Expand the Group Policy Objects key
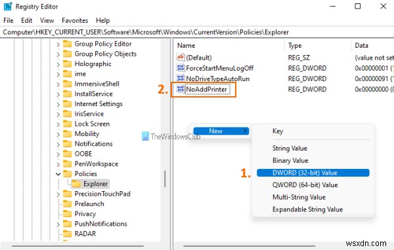Image resolution: width=394 pixels, height=250 pixels. click(58, 54)
